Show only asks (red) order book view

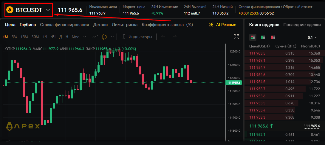click(273, 37)
